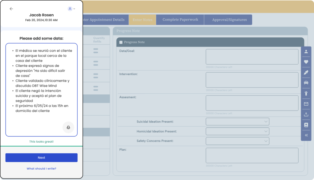Select the car transportation icon
Image resolution: width=314 pixels, height=180 pixels.
pos(306,83)
